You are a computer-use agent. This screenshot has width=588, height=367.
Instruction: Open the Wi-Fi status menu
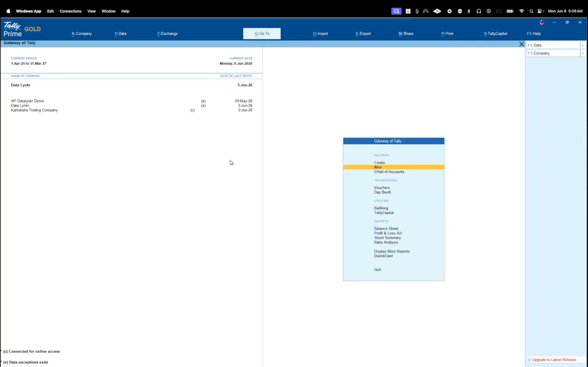click(521, 11)
